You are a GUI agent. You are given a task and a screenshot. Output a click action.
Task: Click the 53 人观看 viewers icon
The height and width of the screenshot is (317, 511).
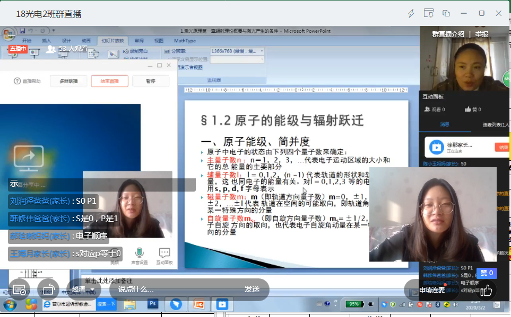tap(50, 49)
